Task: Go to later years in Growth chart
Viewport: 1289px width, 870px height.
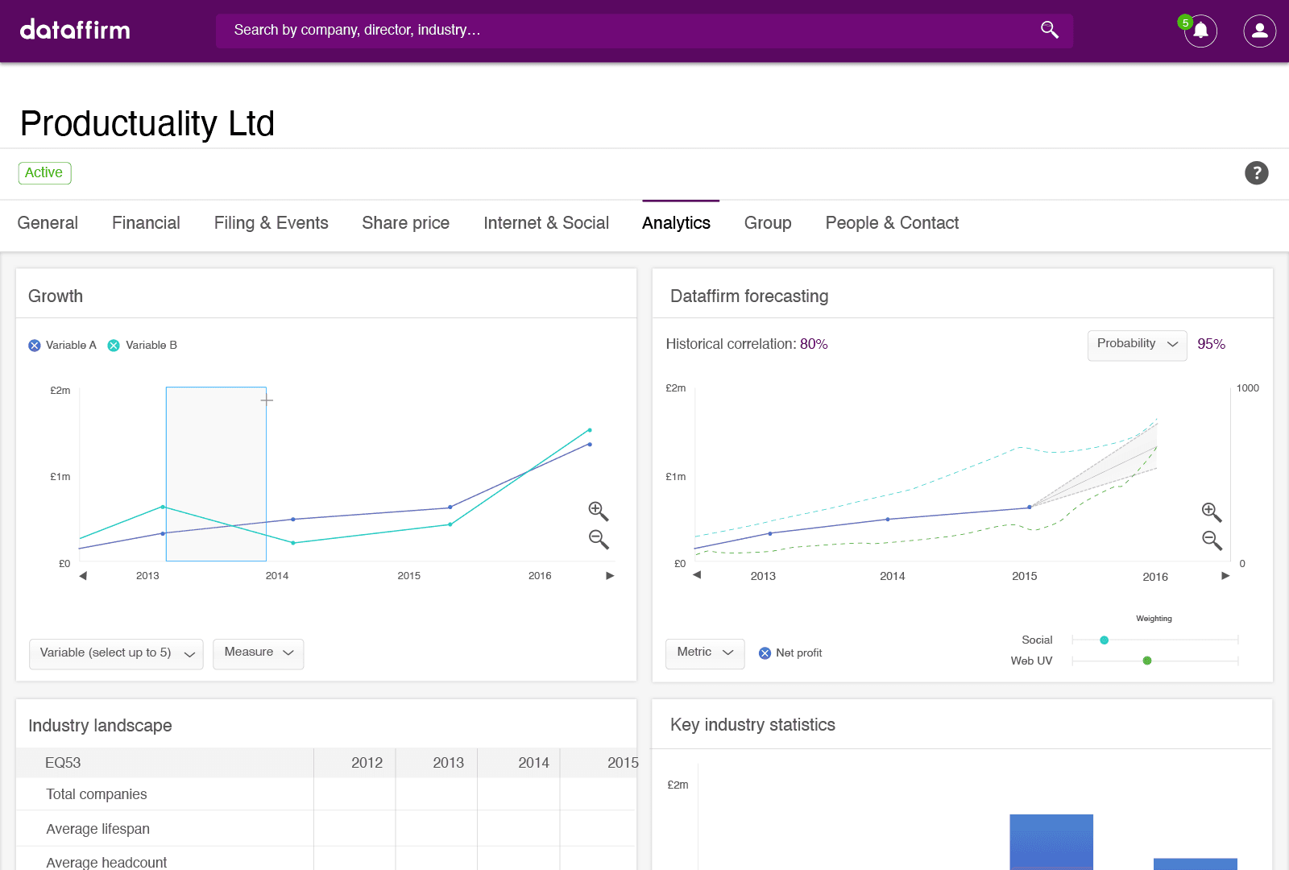Action: pyautogui.click(x=610, y=575)
